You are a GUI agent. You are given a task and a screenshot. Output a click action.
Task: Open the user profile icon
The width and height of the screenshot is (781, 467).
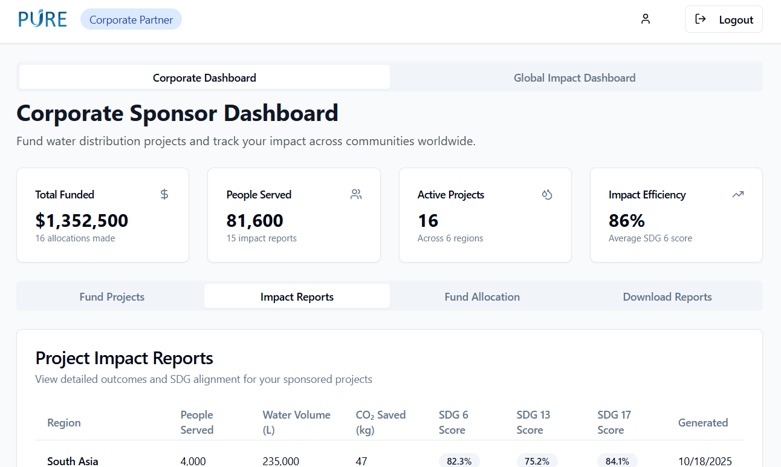click(x=646, y=19)
